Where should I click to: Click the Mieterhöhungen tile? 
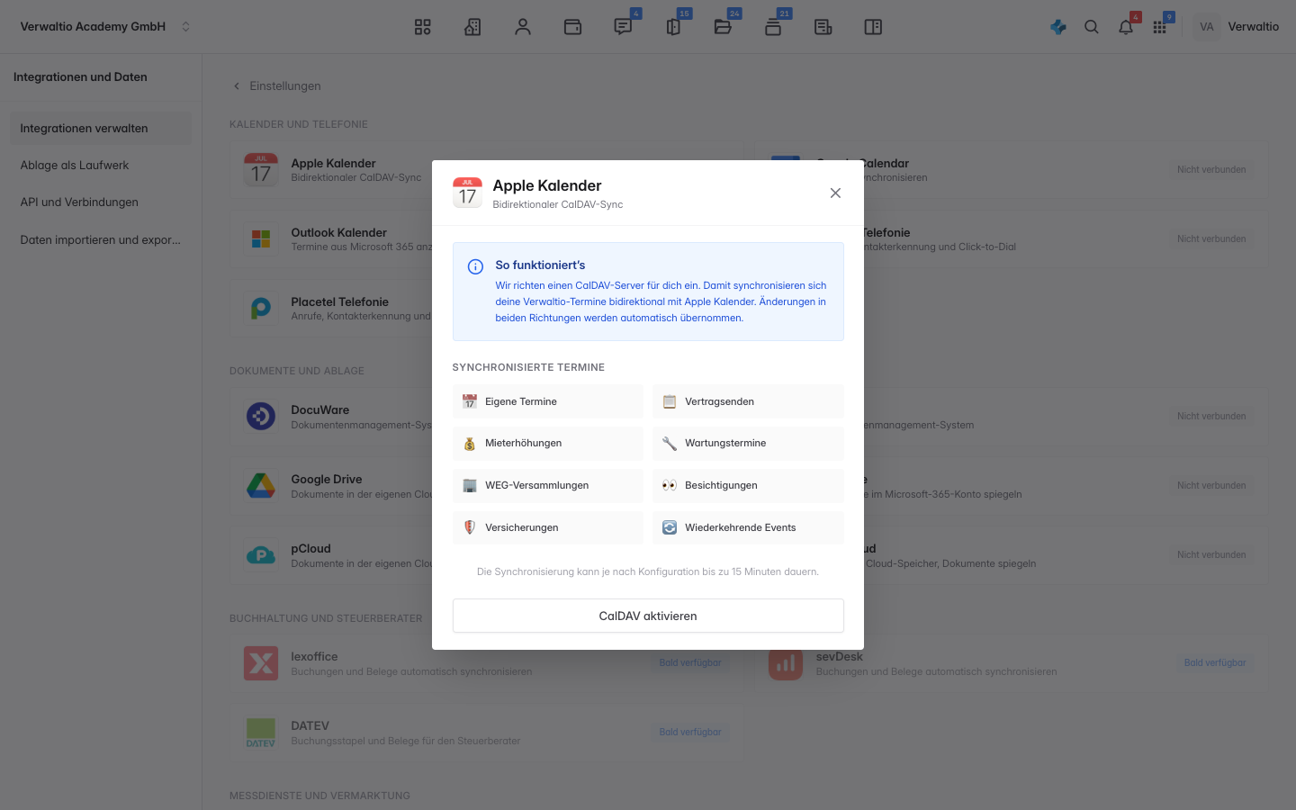[x=548, y=444]
